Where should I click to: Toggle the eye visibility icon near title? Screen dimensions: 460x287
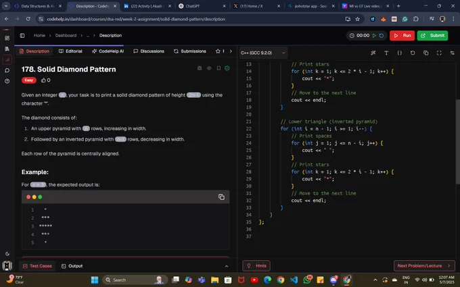pos(209,68)
